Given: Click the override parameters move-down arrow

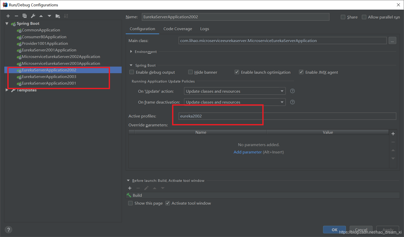Looking at the screenshot, I should point(393,159).
